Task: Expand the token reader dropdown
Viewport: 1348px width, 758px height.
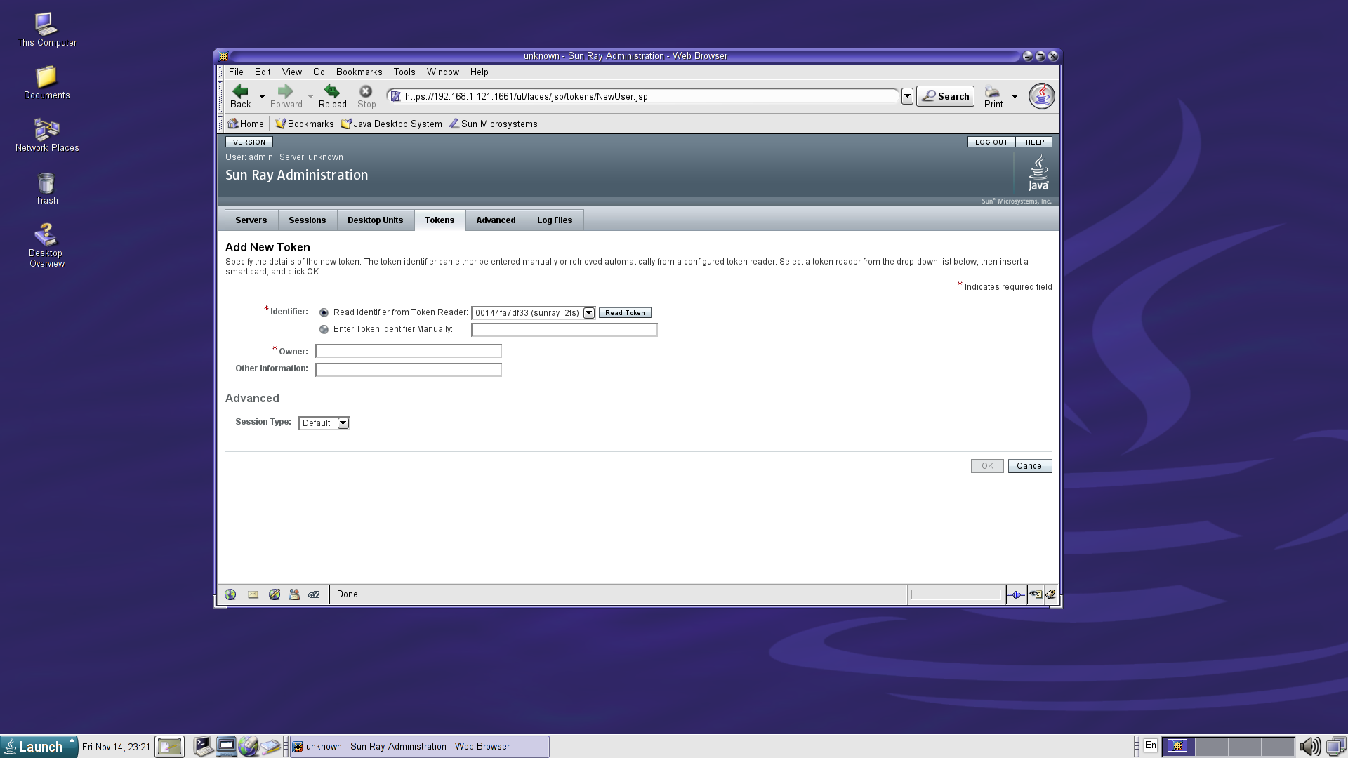Action: (588, 313)
